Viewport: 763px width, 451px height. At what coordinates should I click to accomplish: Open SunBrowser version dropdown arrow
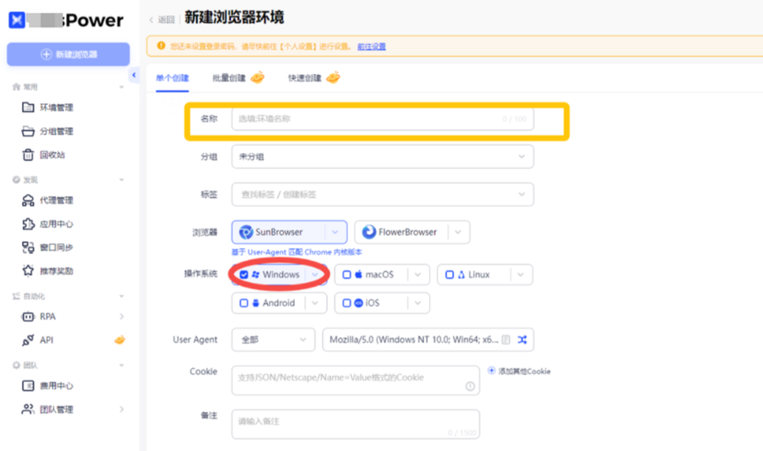point(334,232)
